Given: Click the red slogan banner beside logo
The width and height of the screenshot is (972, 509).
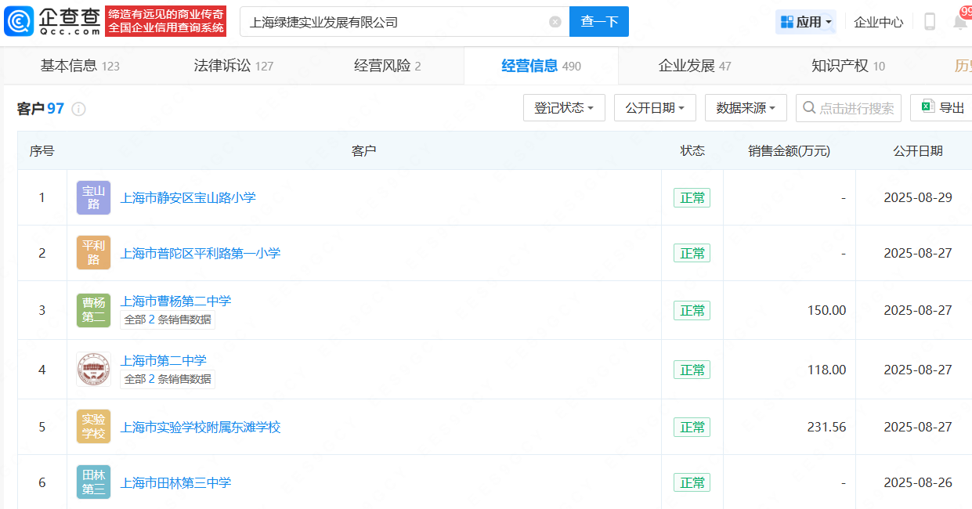Looking at the screenshot, I should (166, 21).
